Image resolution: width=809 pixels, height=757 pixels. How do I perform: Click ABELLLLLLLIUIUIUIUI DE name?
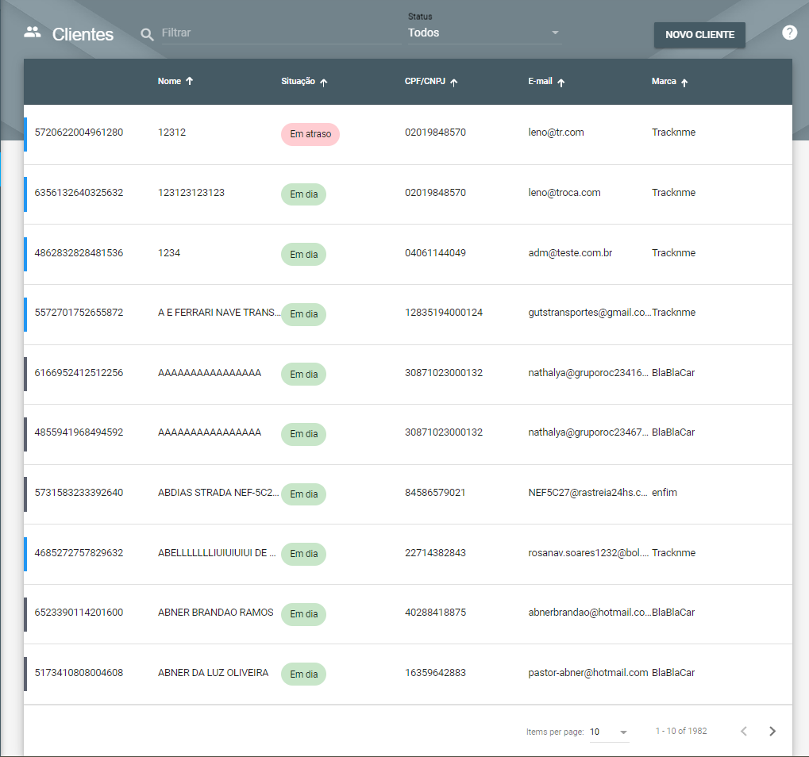[x=217, y=553]
